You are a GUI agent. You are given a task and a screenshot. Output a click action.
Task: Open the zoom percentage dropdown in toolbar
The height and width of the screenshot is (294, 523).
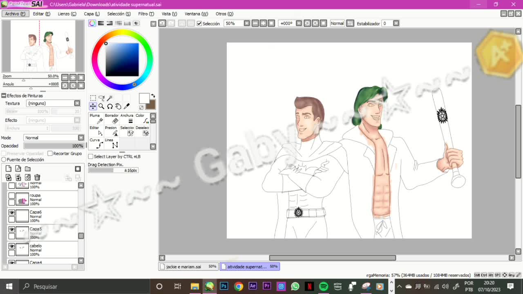(x=247, y=23)
